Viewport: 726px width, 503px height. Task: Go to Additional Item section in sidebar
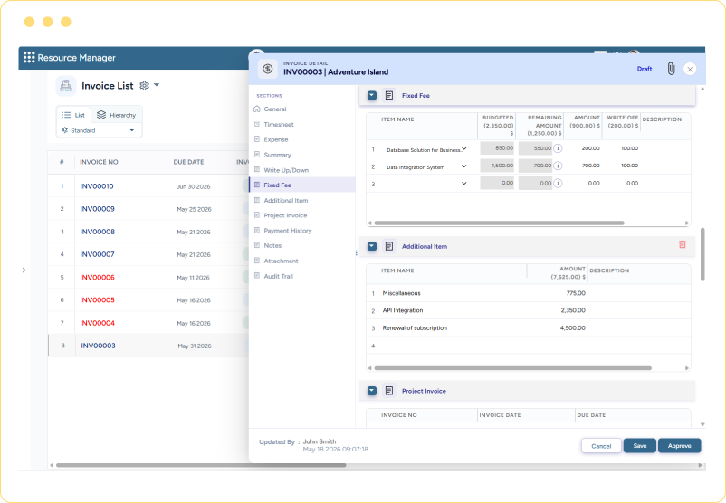(x=286, y=200)
